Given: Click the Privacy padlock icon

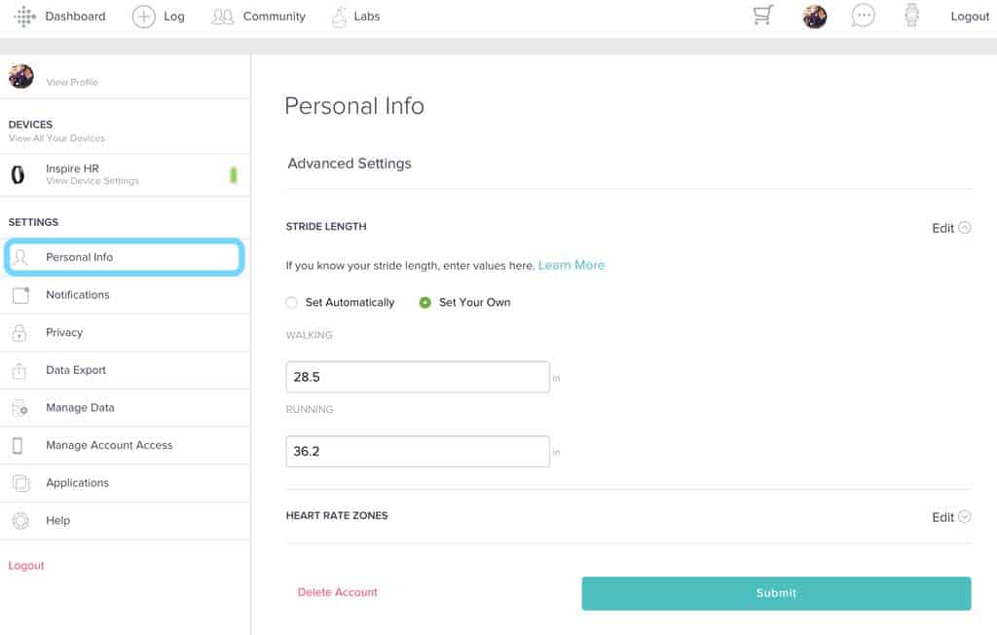Looking at the screenshot, I should (19, 333).
